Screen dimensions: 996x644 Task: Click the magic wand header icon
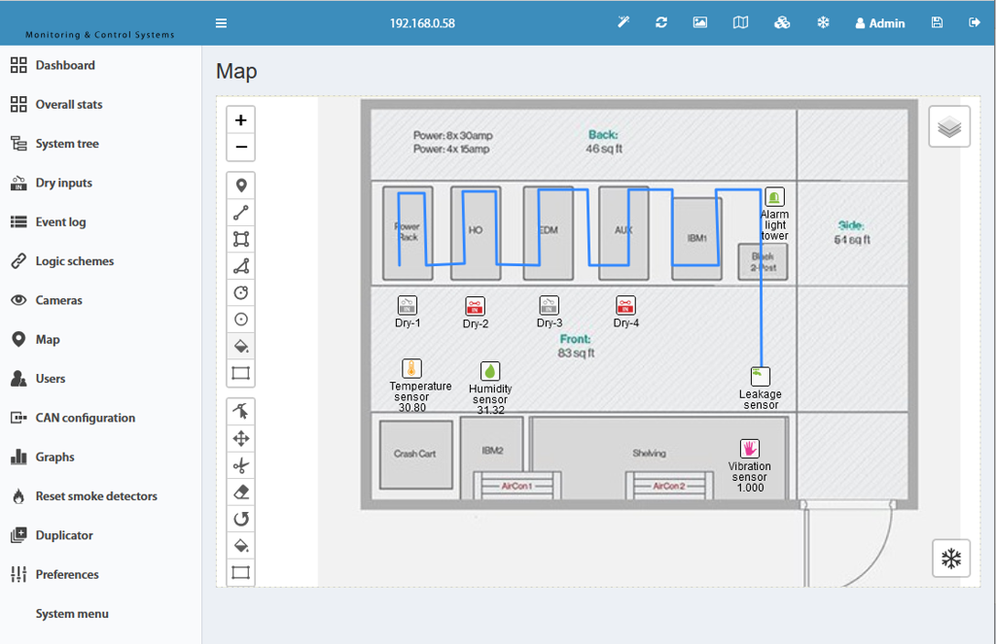click(x=623, y=22)
